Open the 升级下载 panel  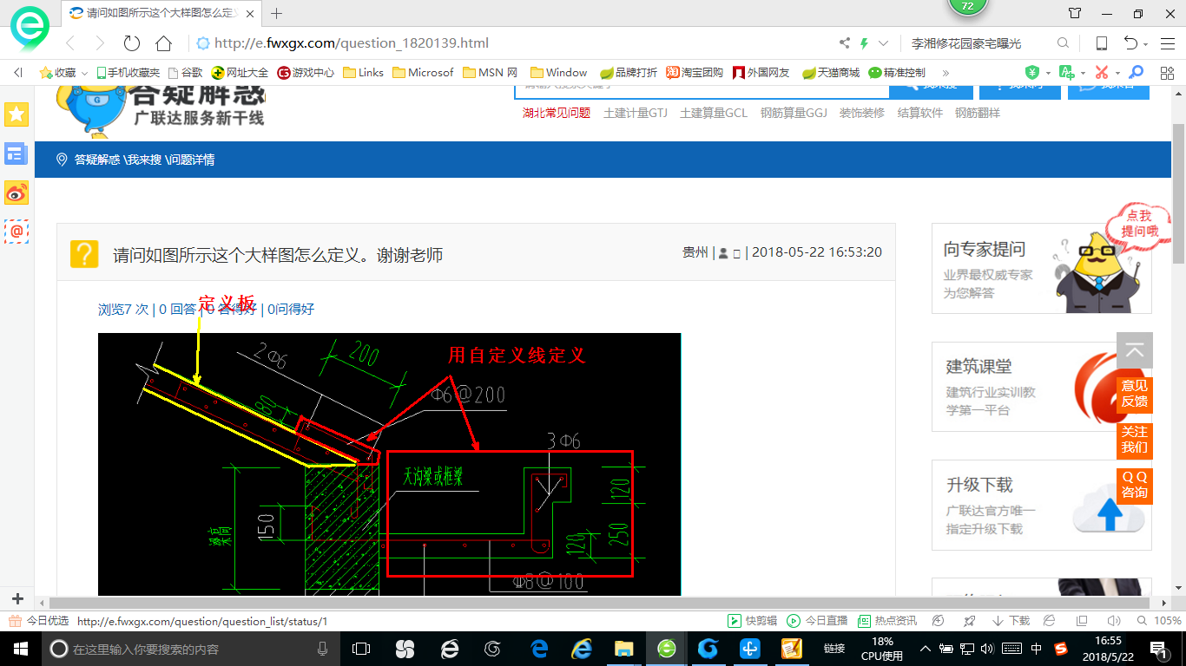(1042, 505)
